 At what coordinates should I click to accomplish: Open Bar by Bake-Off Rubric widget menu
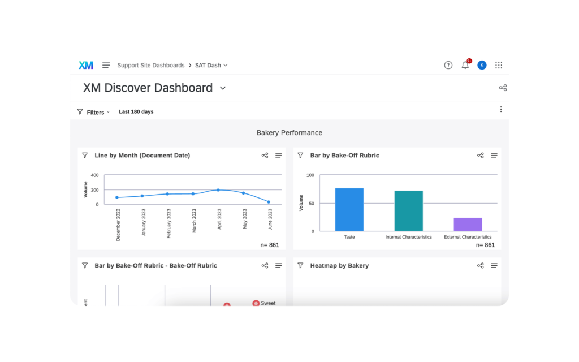494,156
